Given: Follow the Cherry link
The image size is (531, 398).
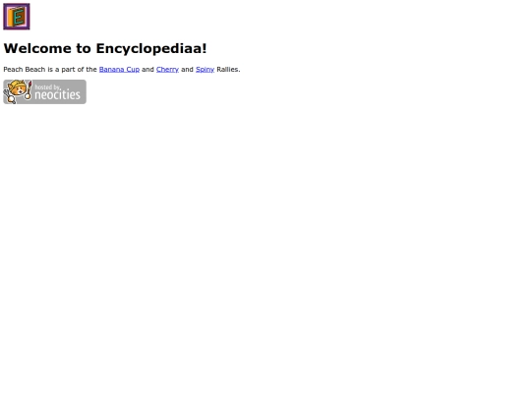Looking at the screenshot, I should click(167, 70).
